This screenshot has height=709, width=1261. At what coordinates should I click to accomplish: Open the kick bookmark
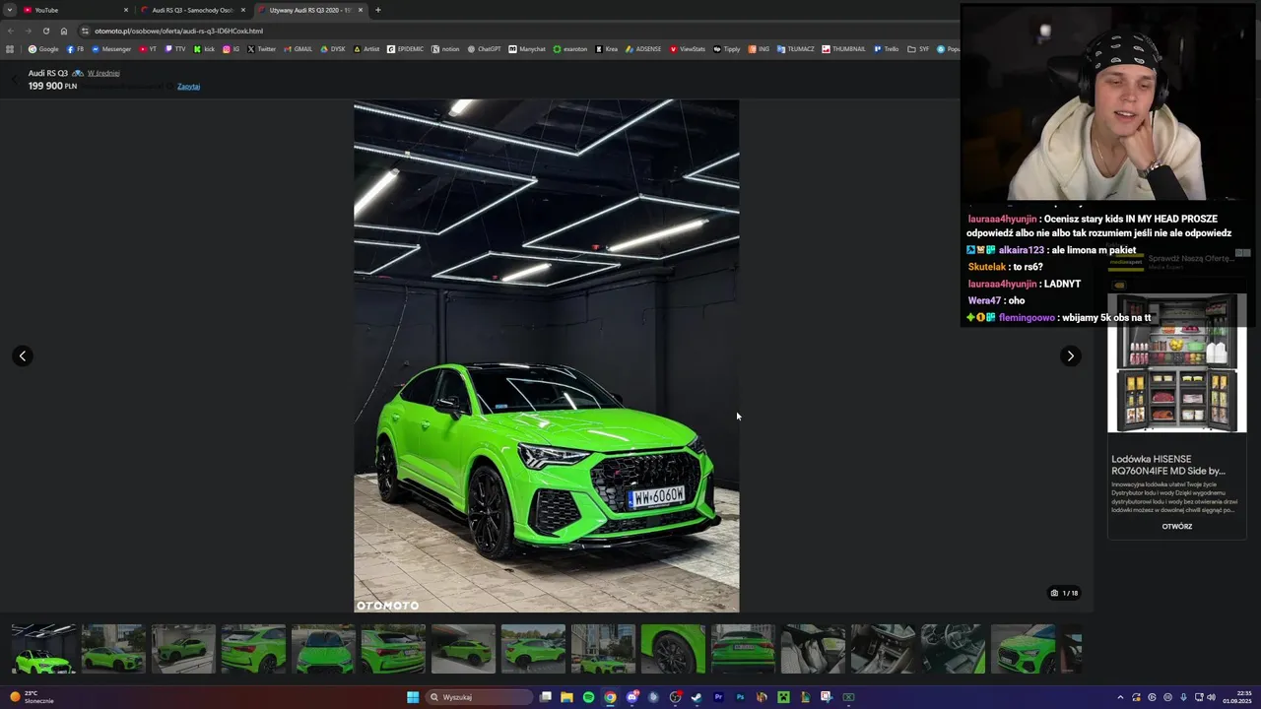point(205,49)
